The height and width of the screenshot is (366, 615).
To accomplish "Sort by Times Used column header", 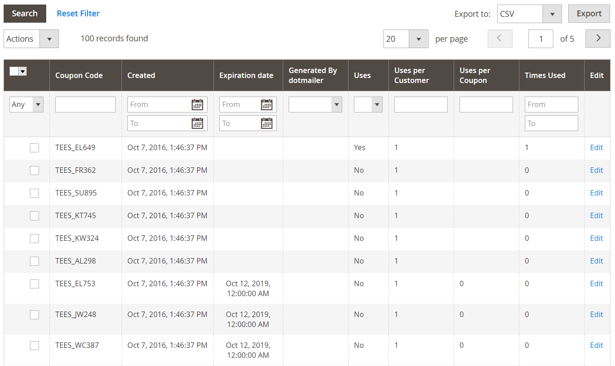I will (545, 75).
